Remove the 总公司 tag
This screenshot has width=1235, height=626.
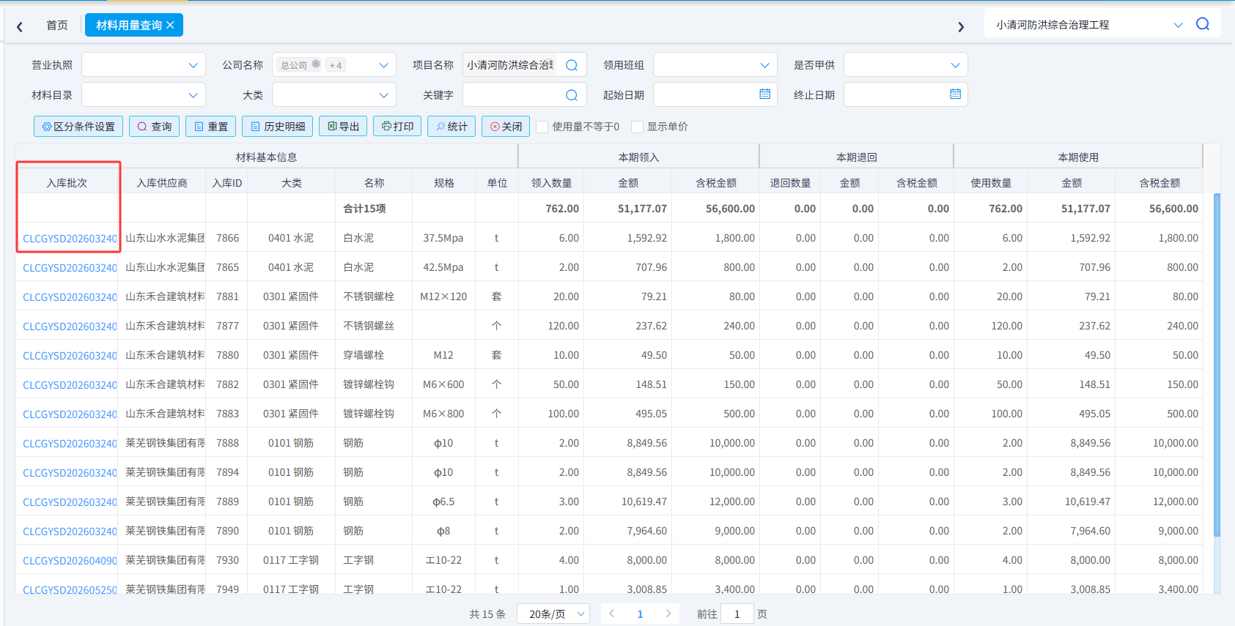(x=316, y=64)
